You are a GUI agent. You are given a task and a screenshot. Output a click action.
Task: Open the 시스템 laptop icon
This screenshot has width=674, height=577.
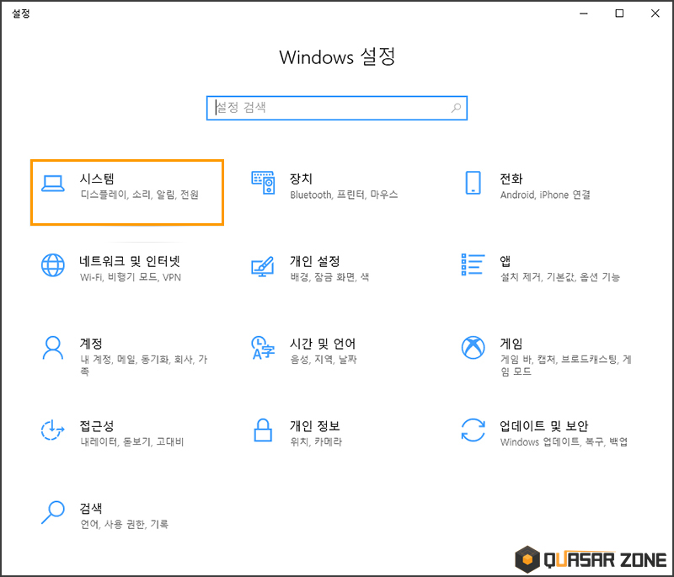pos(53,184)
